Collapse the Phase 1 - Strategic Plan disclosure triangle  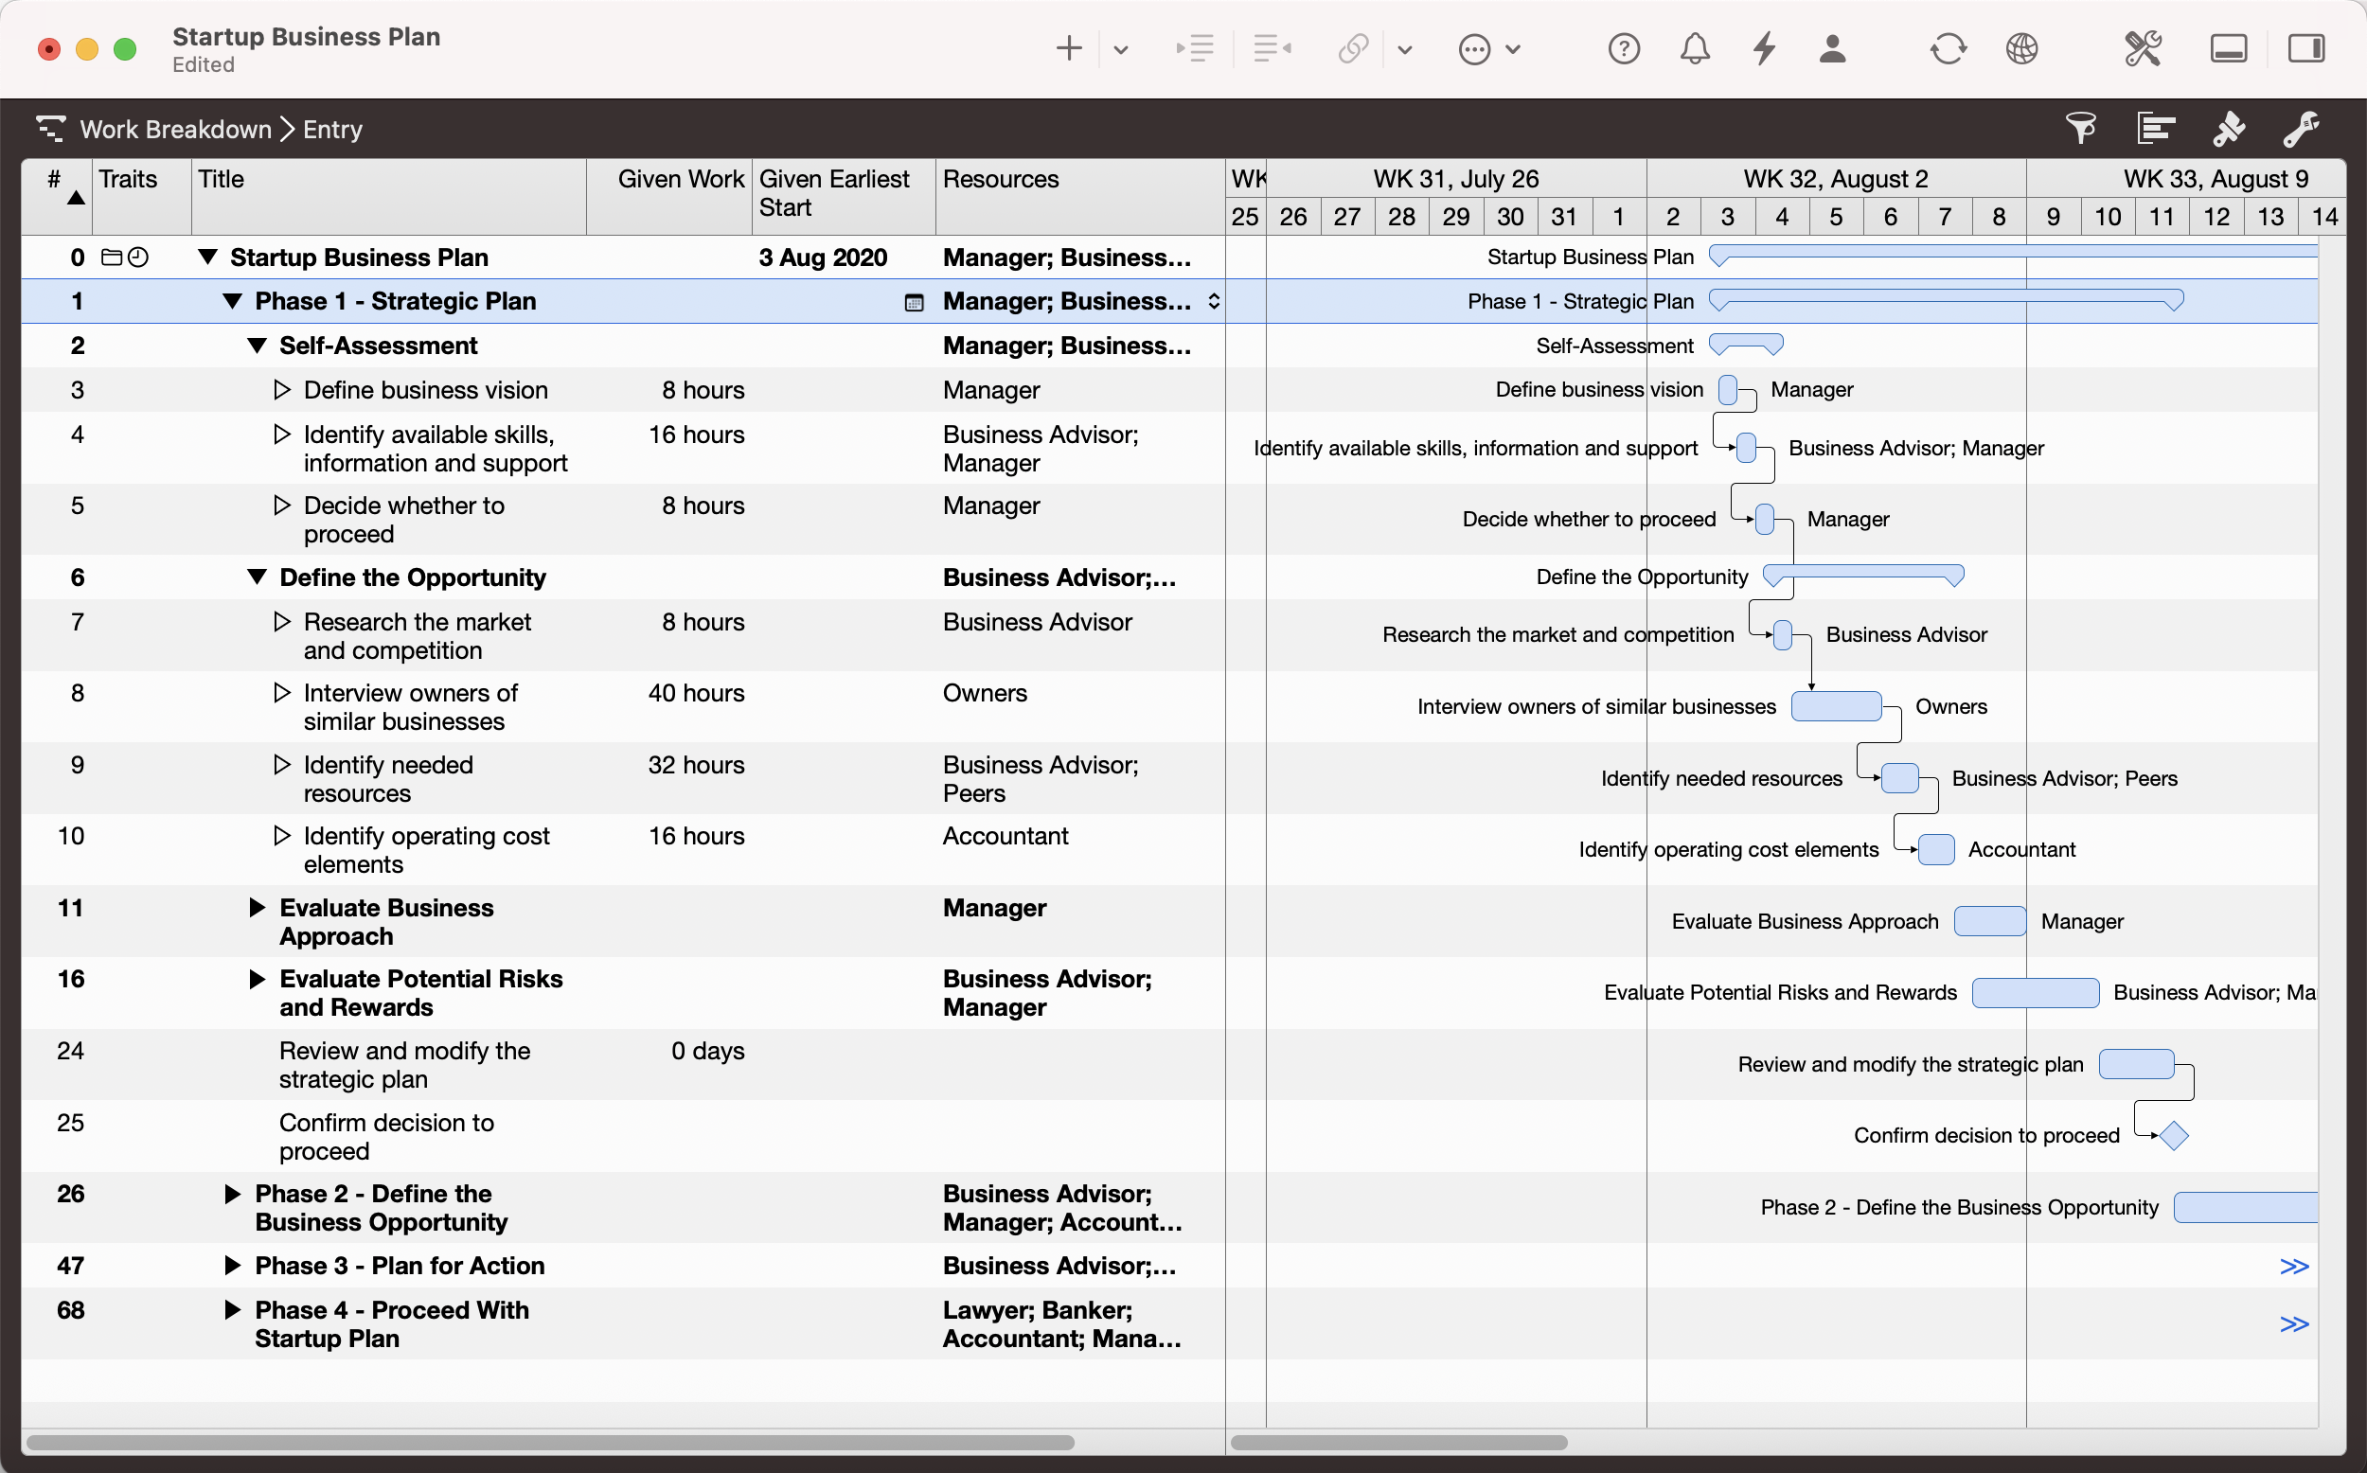[x=233, y=301]
